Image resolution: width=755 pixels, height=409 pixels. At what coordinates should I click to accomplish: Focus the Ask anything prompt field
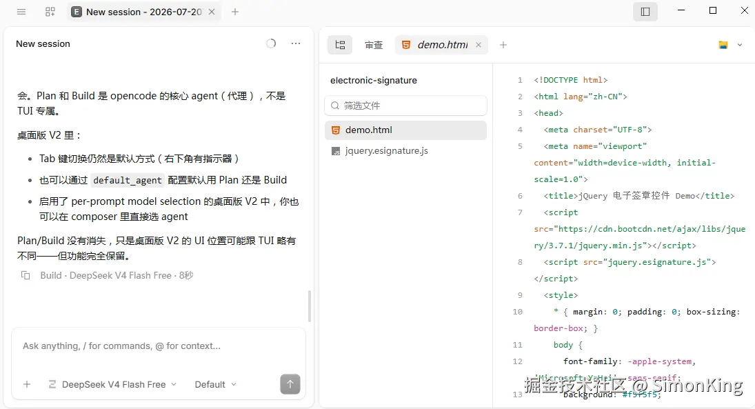(159, 346)
